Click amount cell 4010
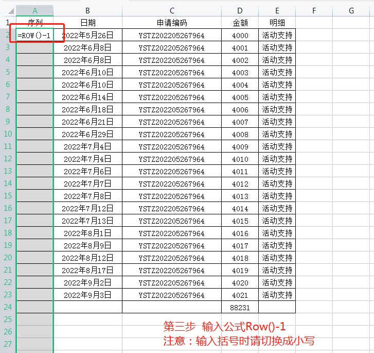Screen dimensions: 374x353 240,159
